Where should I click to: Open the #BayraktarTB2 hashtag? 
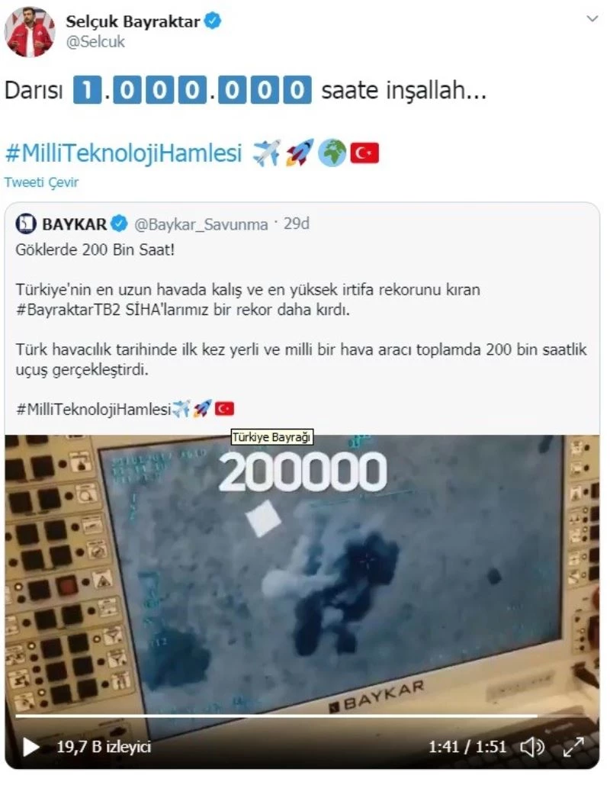tap(68, 310)
